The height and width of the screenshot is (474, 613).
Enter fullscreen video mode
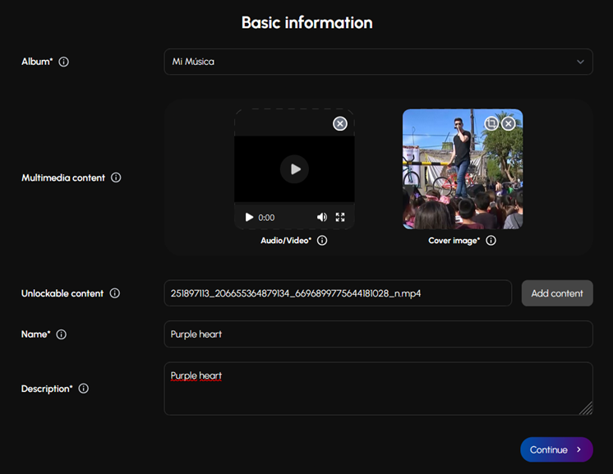pos(340,218)
